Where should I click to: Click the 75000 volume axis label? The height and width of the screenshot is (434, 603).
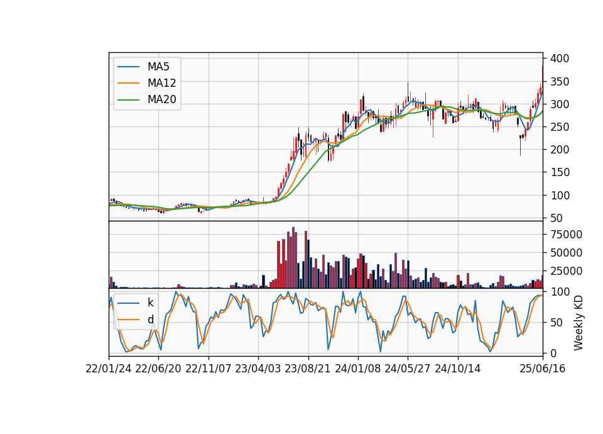click(x=566, y=235)
